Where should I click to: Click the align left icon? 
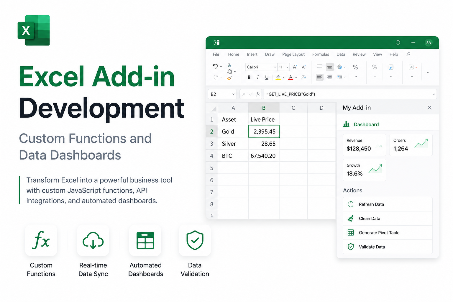tap(319, 77)
